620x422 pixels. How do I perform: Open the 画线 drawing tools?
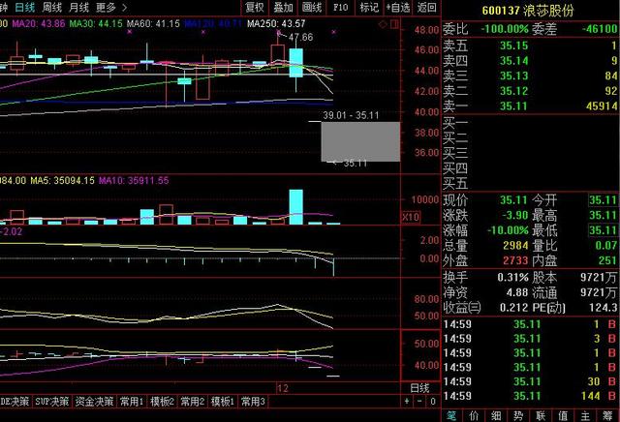(x=312, y=8)
